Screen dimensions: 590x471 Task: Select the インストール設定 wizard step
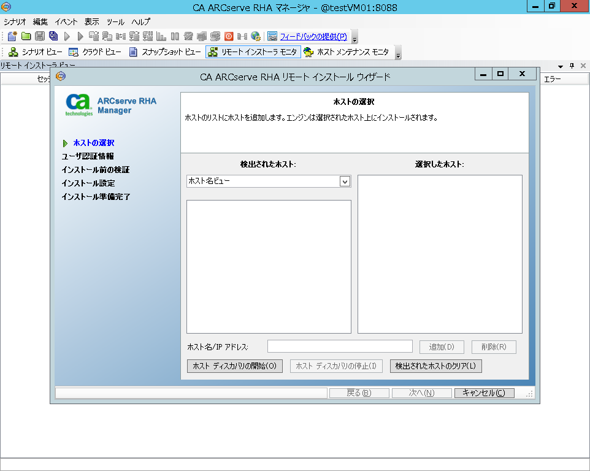coord(88,183)
